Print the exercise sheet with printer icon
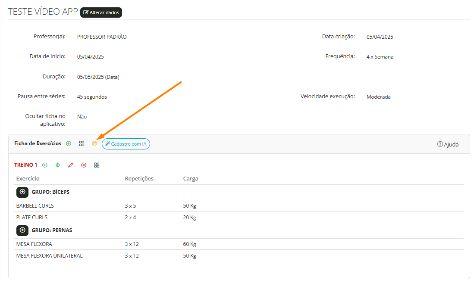The height and width of the screenshot is (283, 474). [94, 144]
